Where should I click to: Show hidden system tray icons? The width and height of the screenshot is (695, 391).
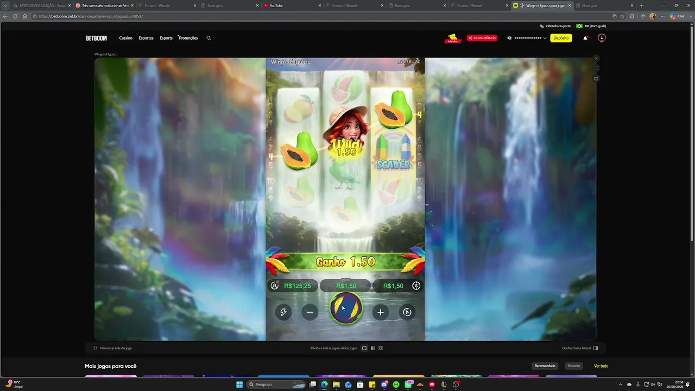(x=620, y=384)
